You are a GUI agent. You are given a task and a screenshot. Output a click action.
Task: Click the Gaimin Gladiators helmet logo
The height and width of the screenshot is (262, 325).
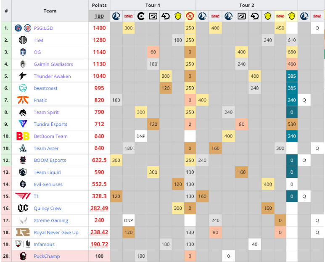(x=23, y=64)
